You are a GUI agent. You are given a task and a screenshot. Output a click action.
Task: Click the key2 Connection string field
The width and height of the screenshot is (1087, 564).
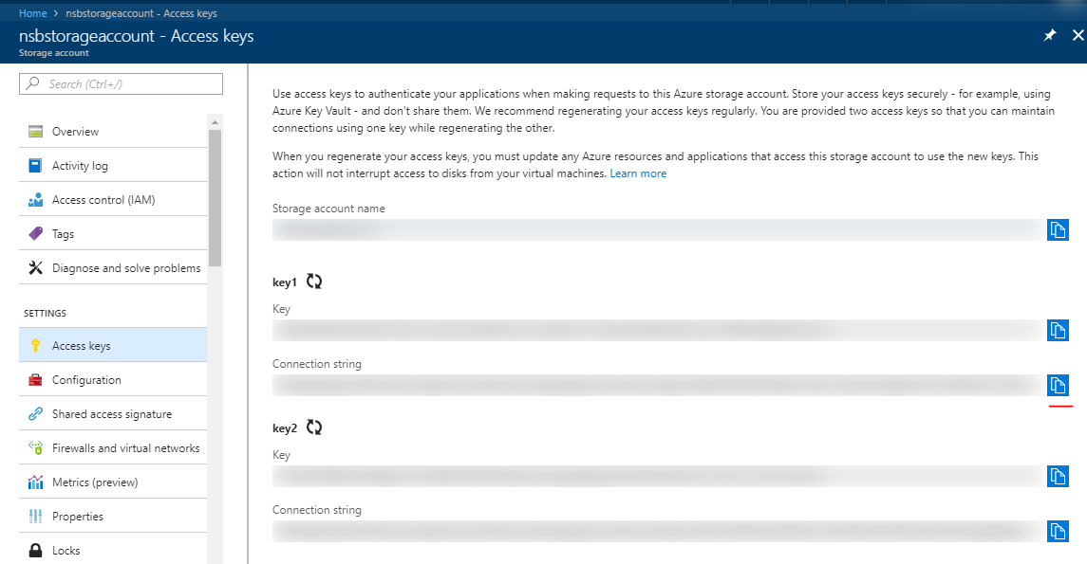(658, 531)
